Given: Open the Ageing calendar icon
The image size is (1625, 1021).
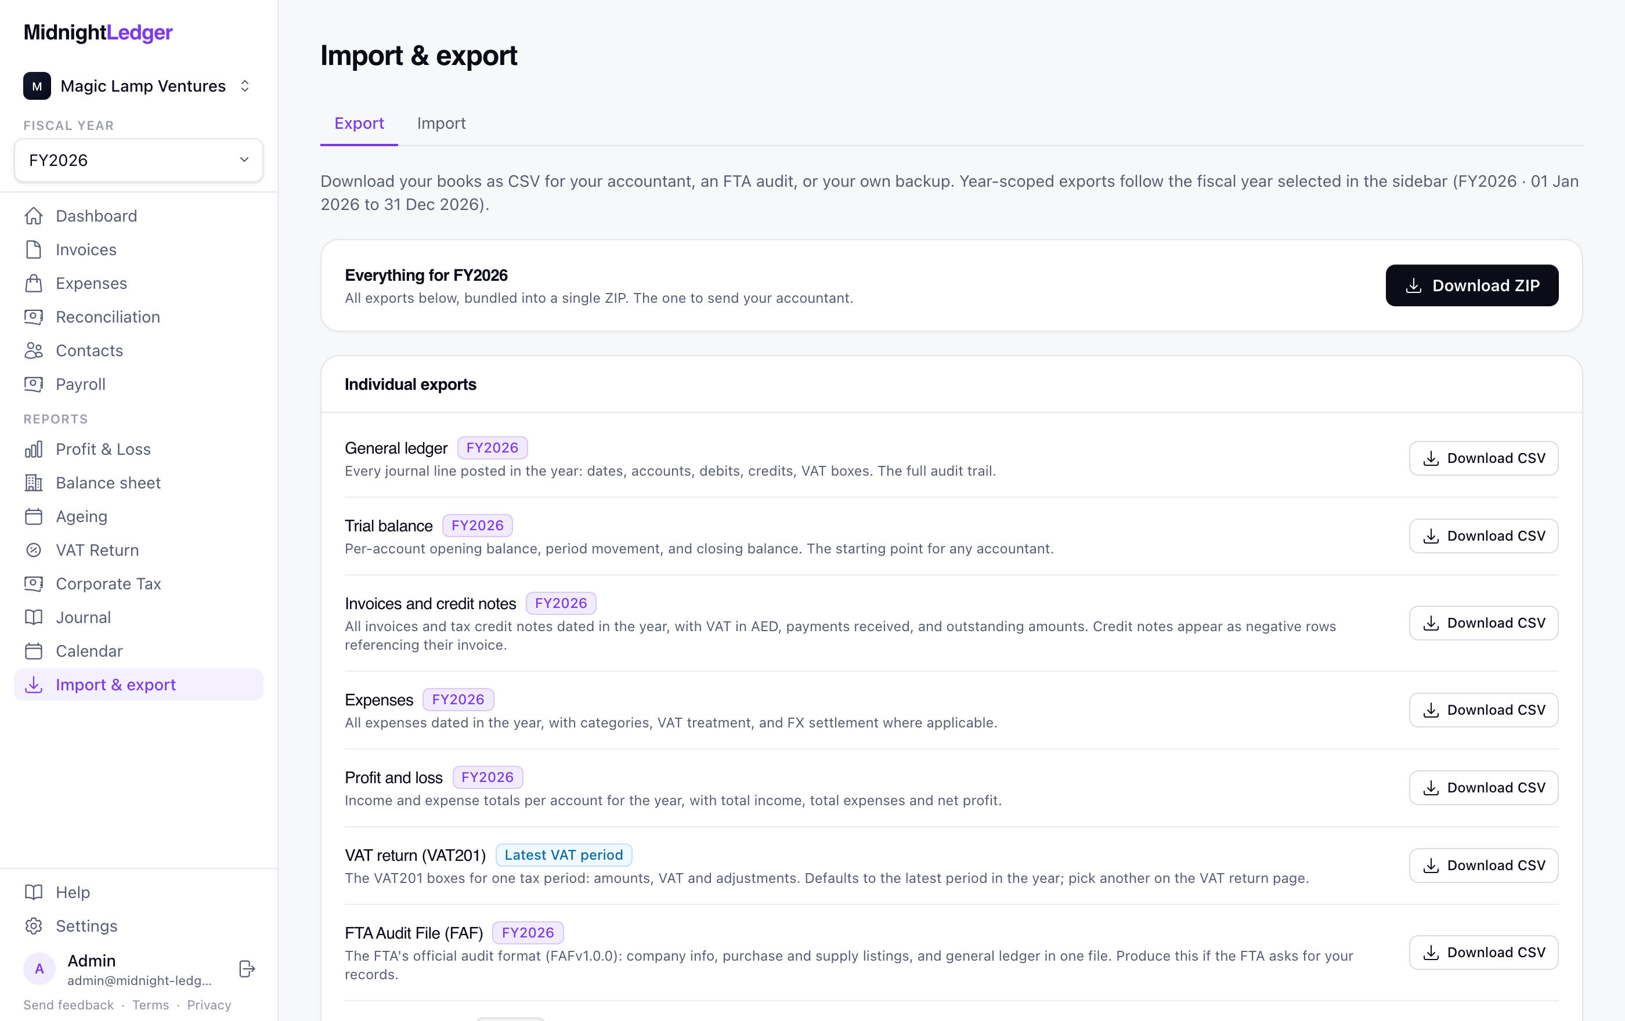Looking at the screenshot, I should [x=34, y=516].
